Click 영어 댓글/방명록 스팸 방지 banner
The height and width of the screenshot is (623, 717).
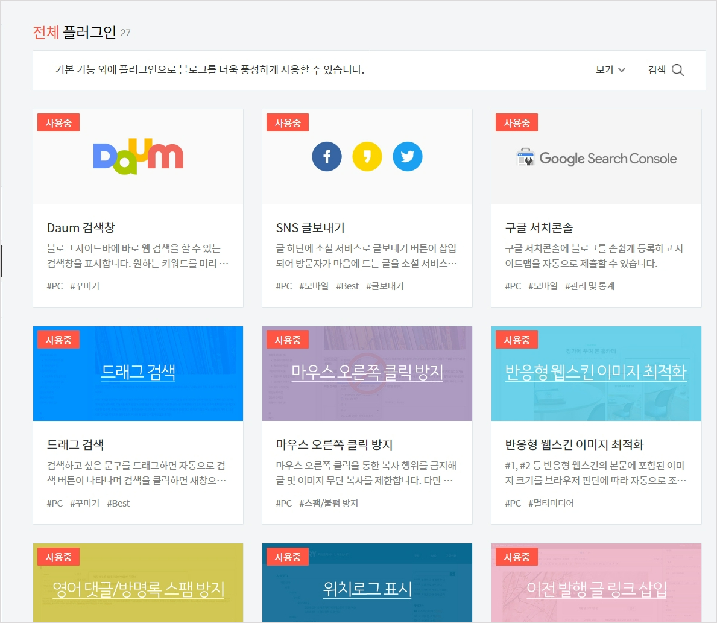click(138, 583)
